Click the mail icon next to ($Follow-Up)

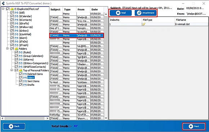[x=16, y=27]
